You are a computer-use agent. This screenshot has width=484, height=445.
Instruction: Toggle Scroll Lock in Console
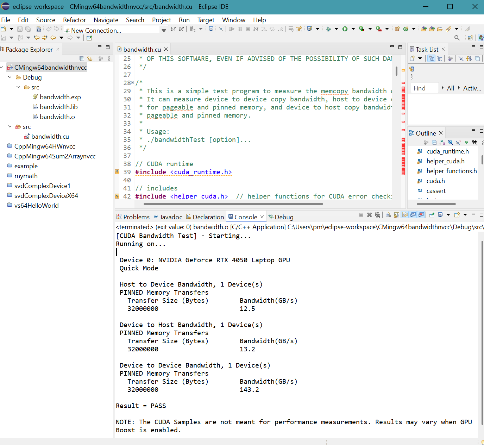396,215
